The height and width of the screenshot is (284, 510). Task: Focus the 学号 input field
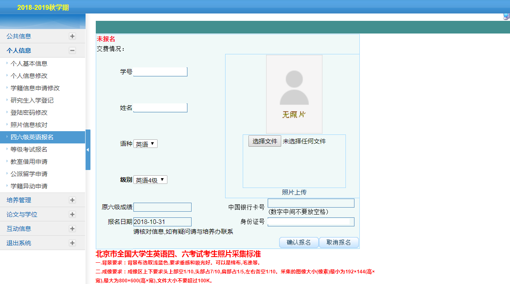click(x=160, y=72)
